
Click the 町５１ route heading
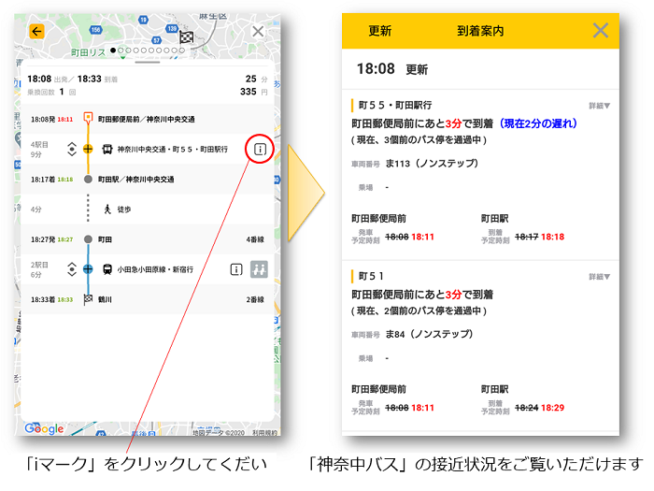(x=371, y=276)
